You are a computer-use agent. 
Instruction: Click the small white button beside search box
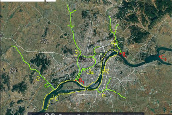(51, 1)
